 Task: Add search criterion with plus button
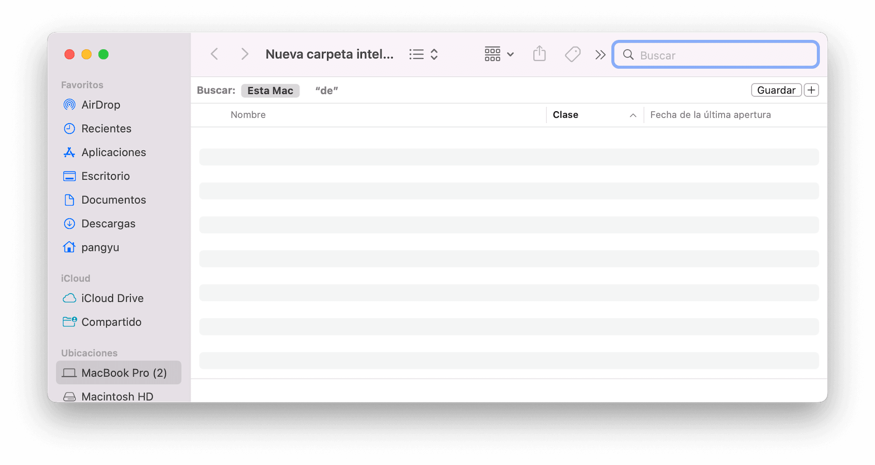pyautogui.click(x=811, y=90)
